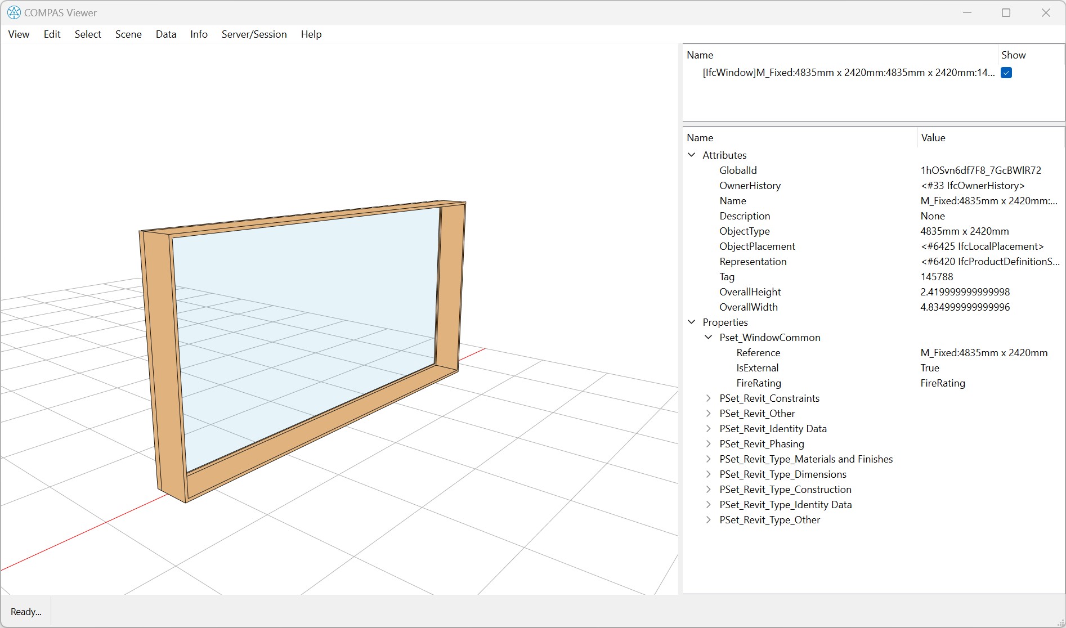Uncheck the IfcWindow Show checkbox

click(x=1006, y=73)
